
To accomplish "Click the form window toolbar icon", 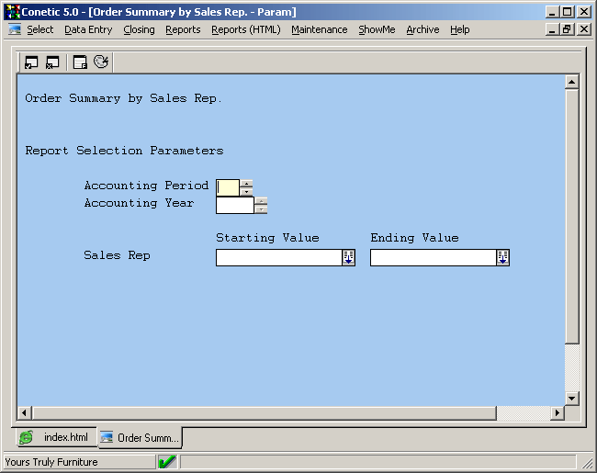I will click(81, 62).
